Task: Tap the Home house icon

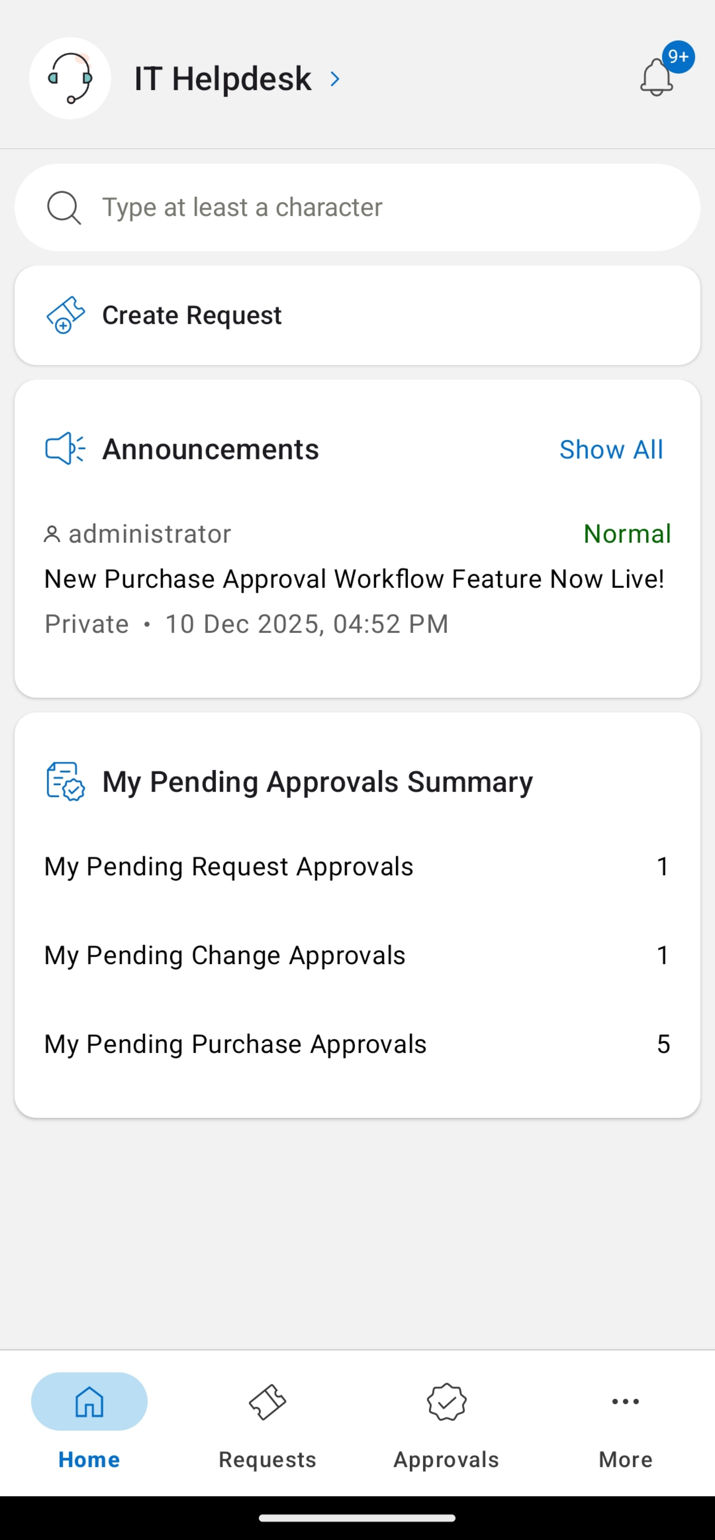Action: pos(89,1401)
